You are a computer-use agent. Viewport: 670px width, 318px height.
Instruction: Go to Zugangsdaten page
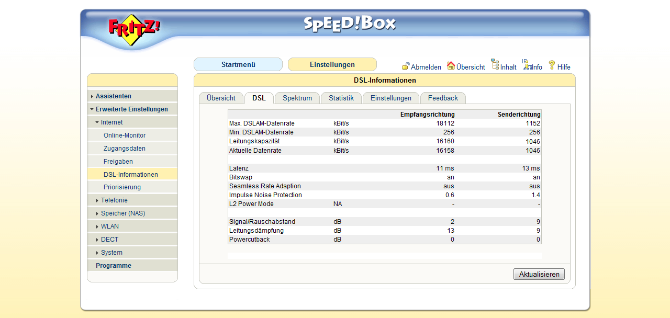[124, 149]
